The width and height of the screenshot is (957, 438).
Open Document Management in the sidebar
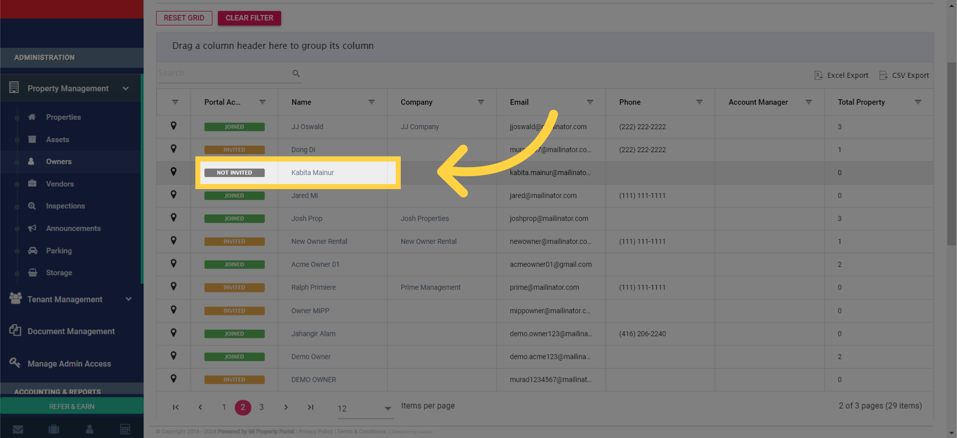tap(71, 331)
